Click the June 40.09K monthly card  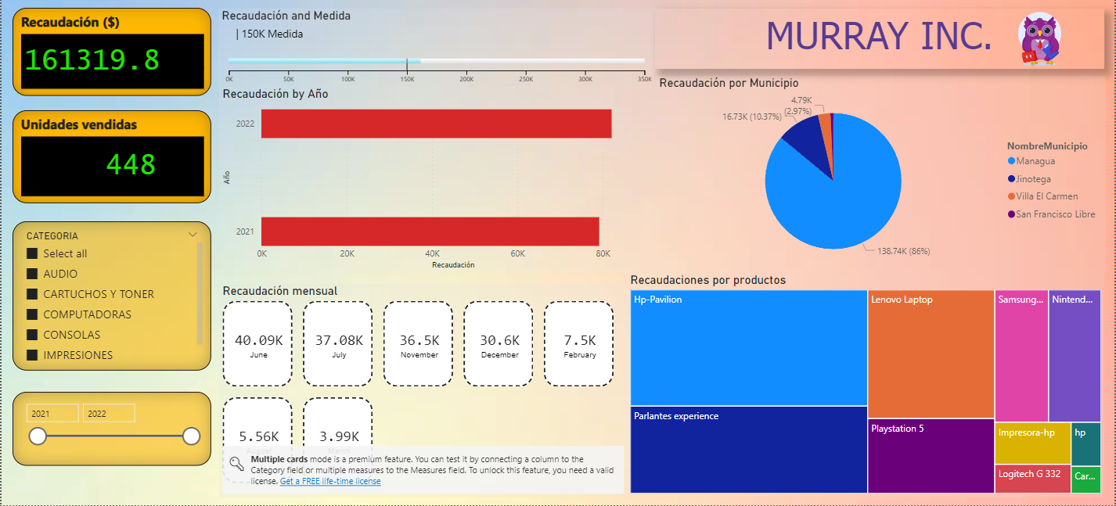coord(257,342)
